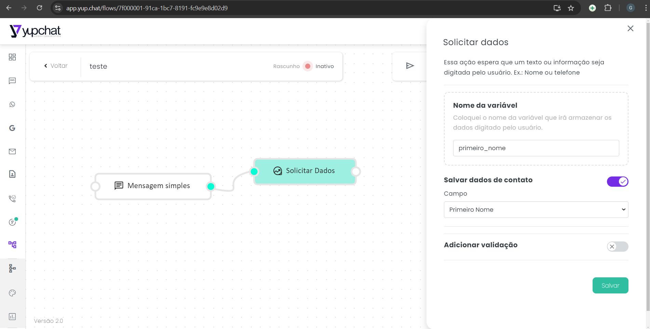
Task: Open the dashboard grid icon in sidebar
Action: (12, 57)
